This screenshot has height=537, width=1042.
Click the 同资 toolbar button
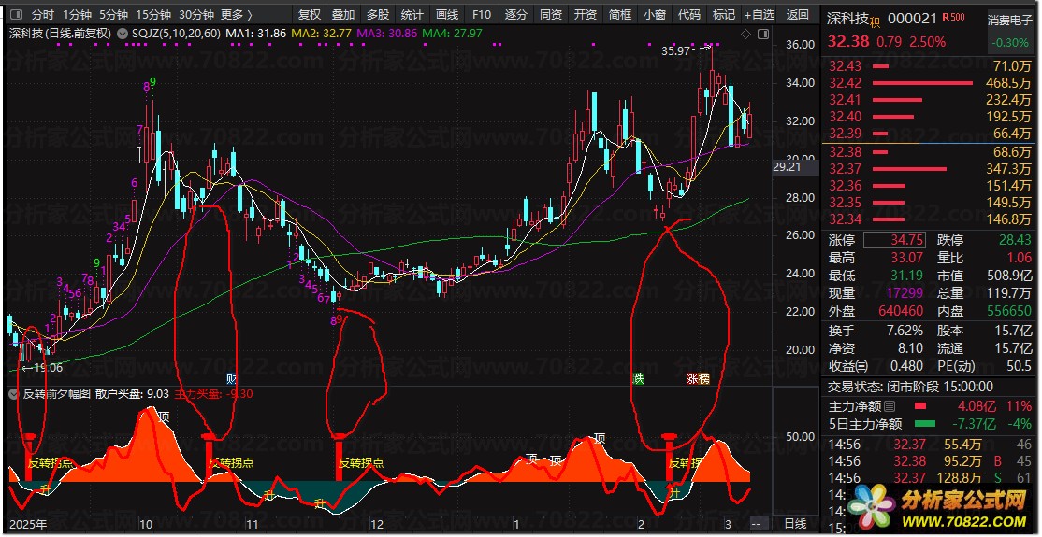(551, 15)
